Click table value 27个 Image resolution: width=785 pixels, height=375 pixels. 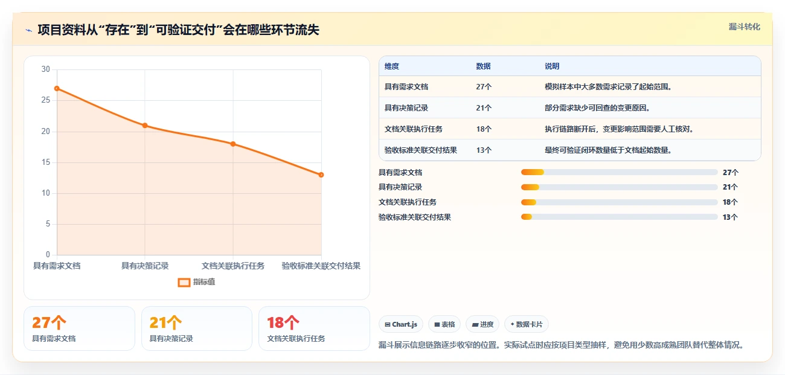coord(484,87)
